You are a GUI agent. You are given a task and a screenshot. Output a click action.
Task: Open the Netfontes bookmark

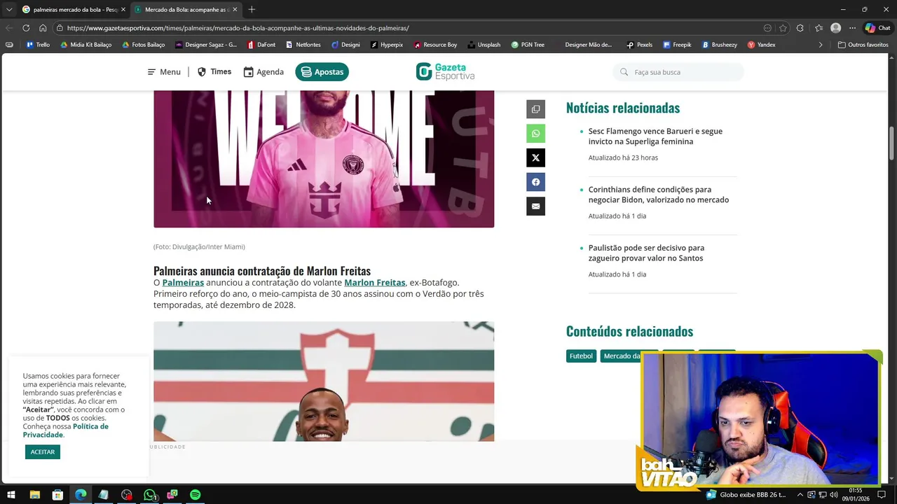coord(303,45)
